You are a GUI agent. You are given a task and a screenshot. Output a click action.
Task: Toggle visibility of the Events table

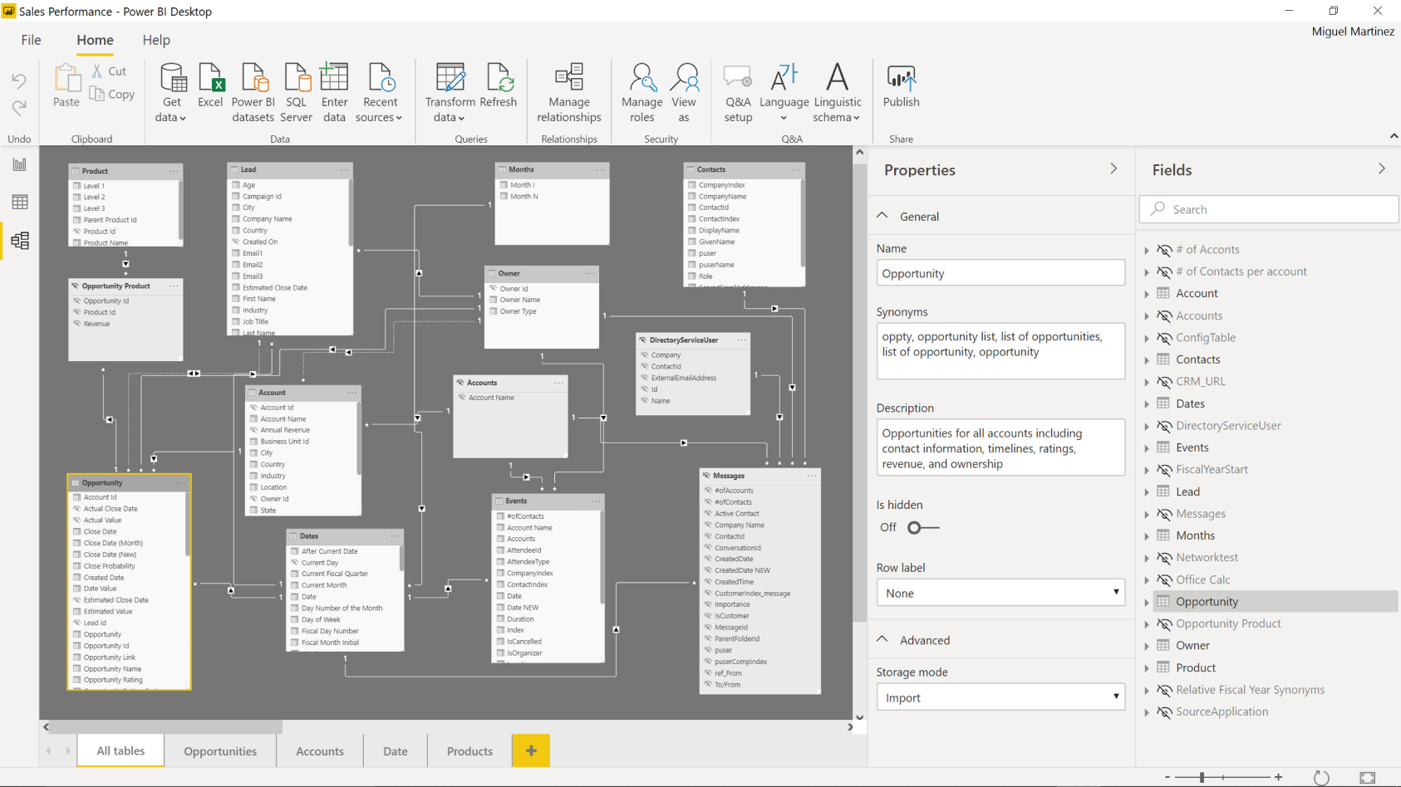click(1163, 447)
